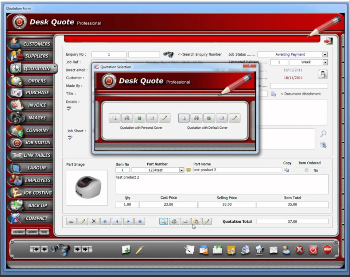Open JOB STATUS section in sidebar
This screenshot has height=277, width=350.
(31, 143)
